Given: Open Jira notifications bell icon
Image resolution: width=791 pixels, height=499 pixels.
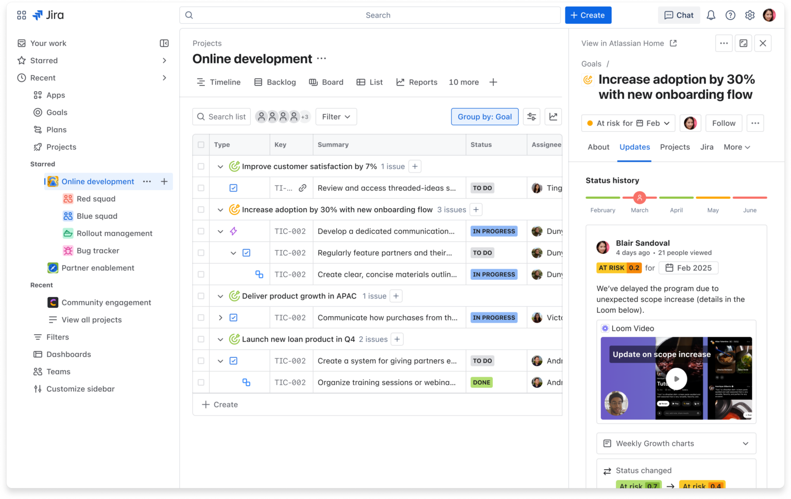Looking at the screenshot, I should tap(711, 15).
